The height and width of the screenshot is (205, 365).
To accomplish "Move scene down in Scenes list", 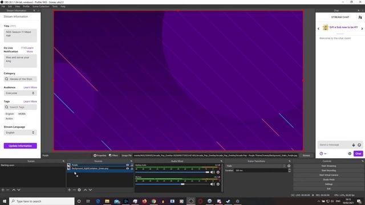I will [x=19, y=190].
